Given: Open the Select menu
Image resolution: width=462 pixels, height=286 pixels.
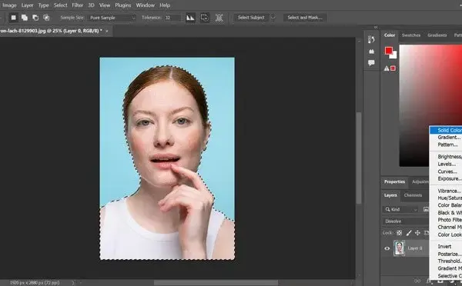Looking at the screenshot, I should (x=60, y=5).
